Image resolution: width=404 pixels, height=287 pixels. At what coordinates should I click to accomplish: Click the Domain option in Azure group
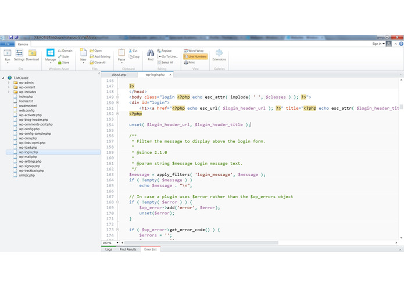(x=65, y=51)
